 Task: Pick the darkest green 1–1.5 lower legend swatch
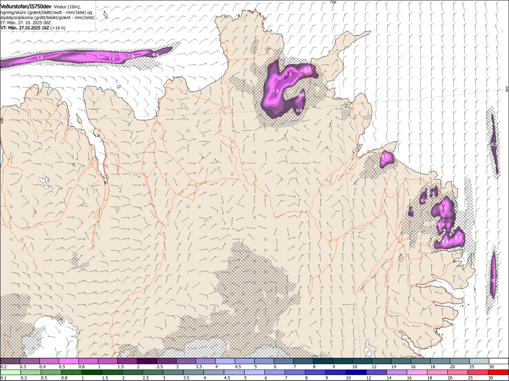91,372
